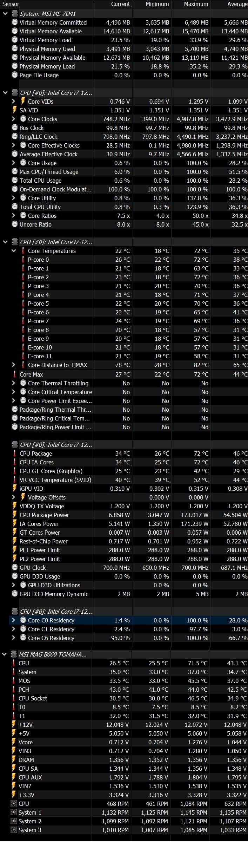Click the System 3 fan icon
Image resolution: width=248 pixels, height=842 pixels.
[x=14, y=830]
